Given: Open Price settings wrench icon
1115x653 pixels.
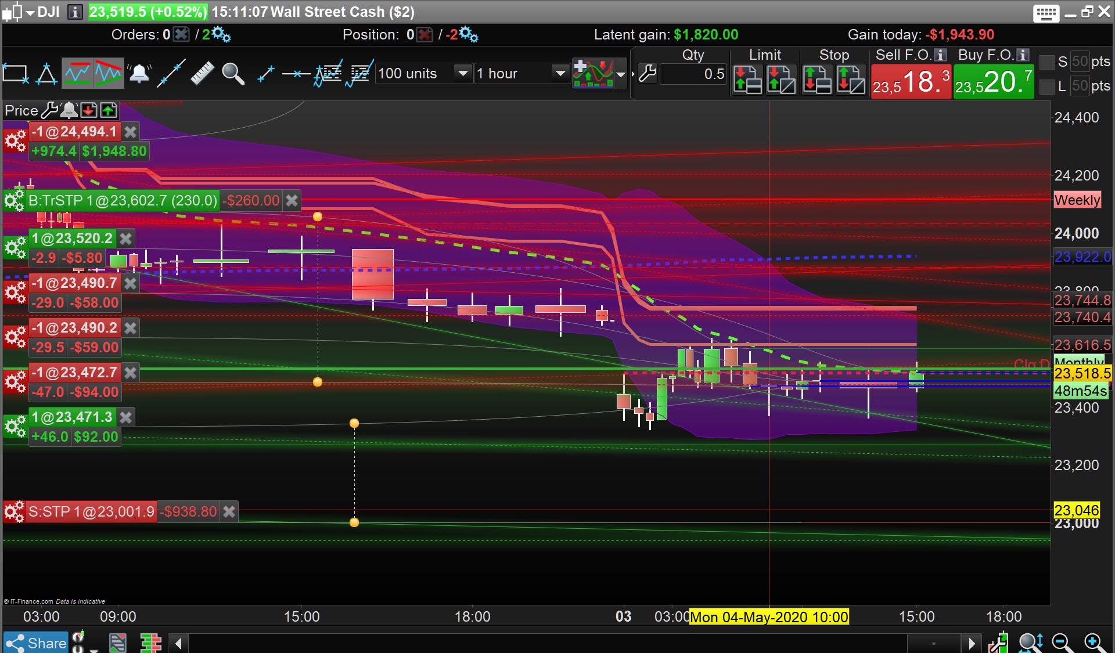Looking at the screenshot, I should 49,110.
